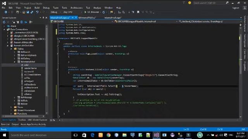The image size is (248, 139).
Task: Expand the tblGallery table
Action: pyautogui.click(x=15, y=58)
